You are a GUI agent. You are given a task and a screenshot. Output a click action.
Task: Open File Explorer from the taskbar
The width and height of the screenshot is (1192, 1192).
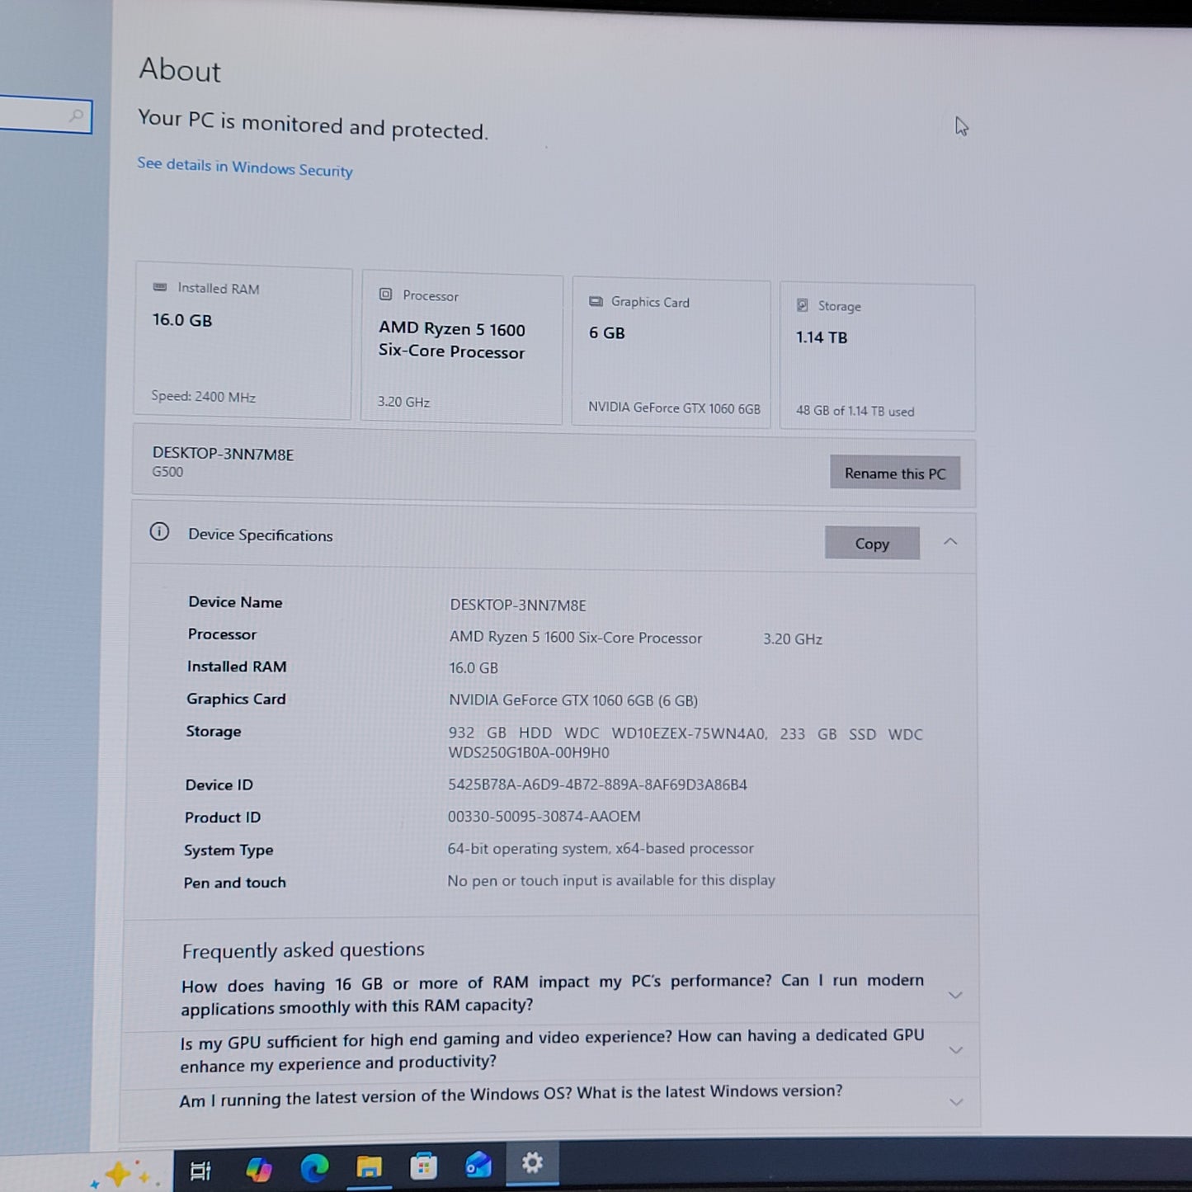click(x=369, y=1167)
